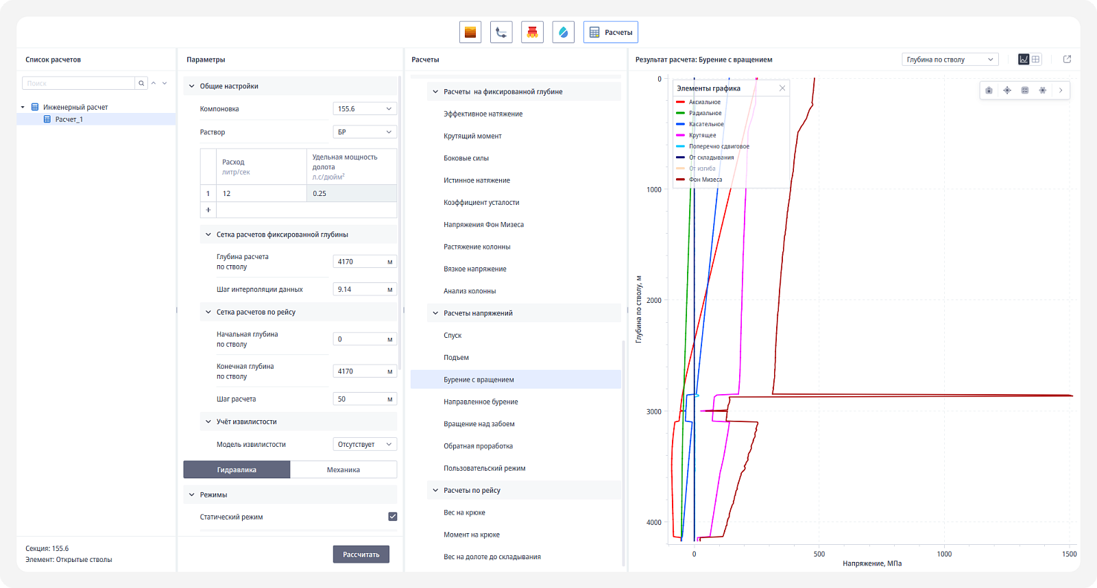This screenshot has height=588, width=1097.
Task: Click the chart screenshot camera tool
Action: pos(989,90)
